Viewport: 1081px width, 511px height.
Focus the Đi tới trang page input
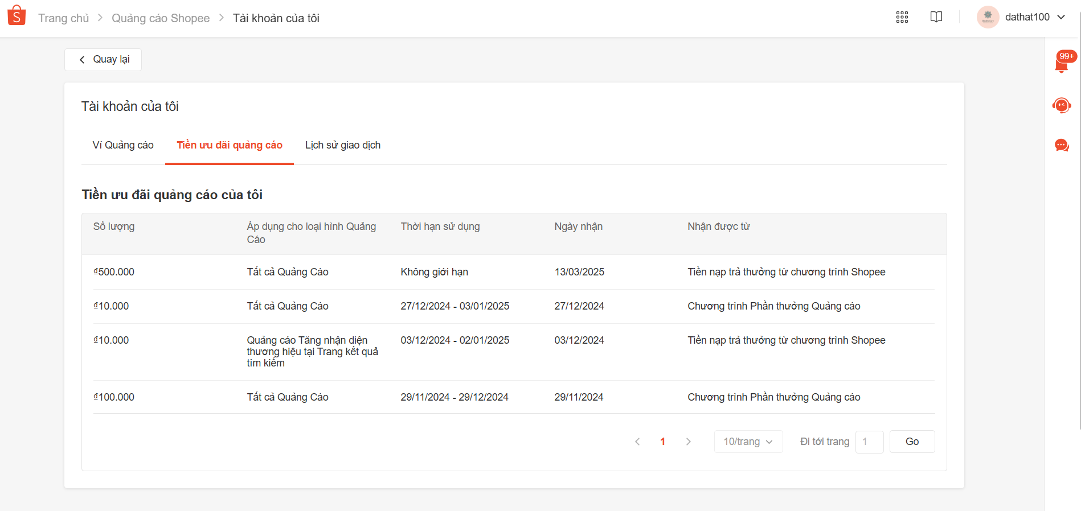coord(870,442)
